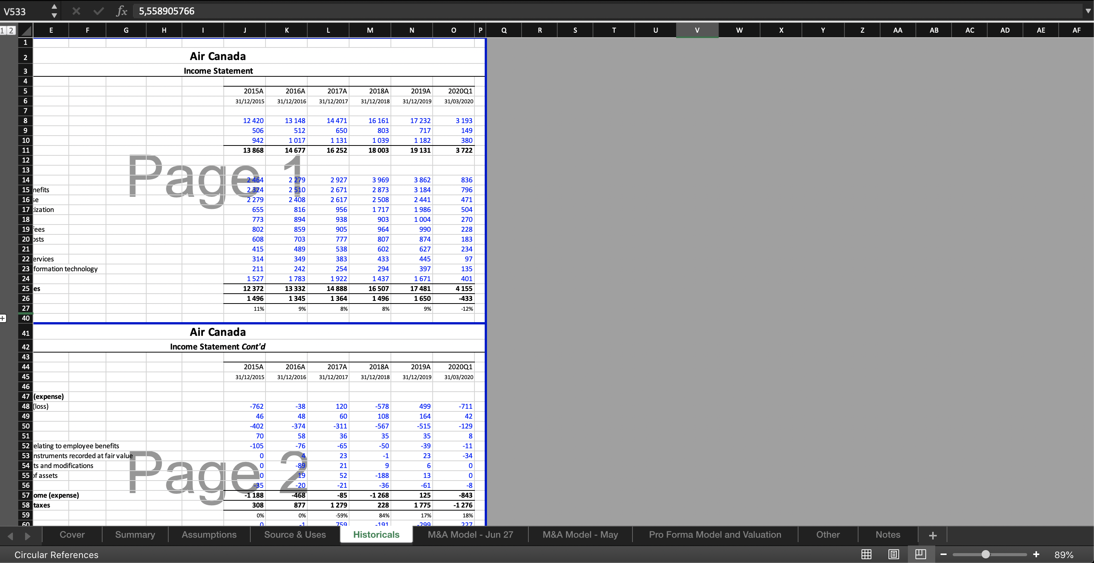
Task: Select column V header
Action: click(x=697, y=30)
